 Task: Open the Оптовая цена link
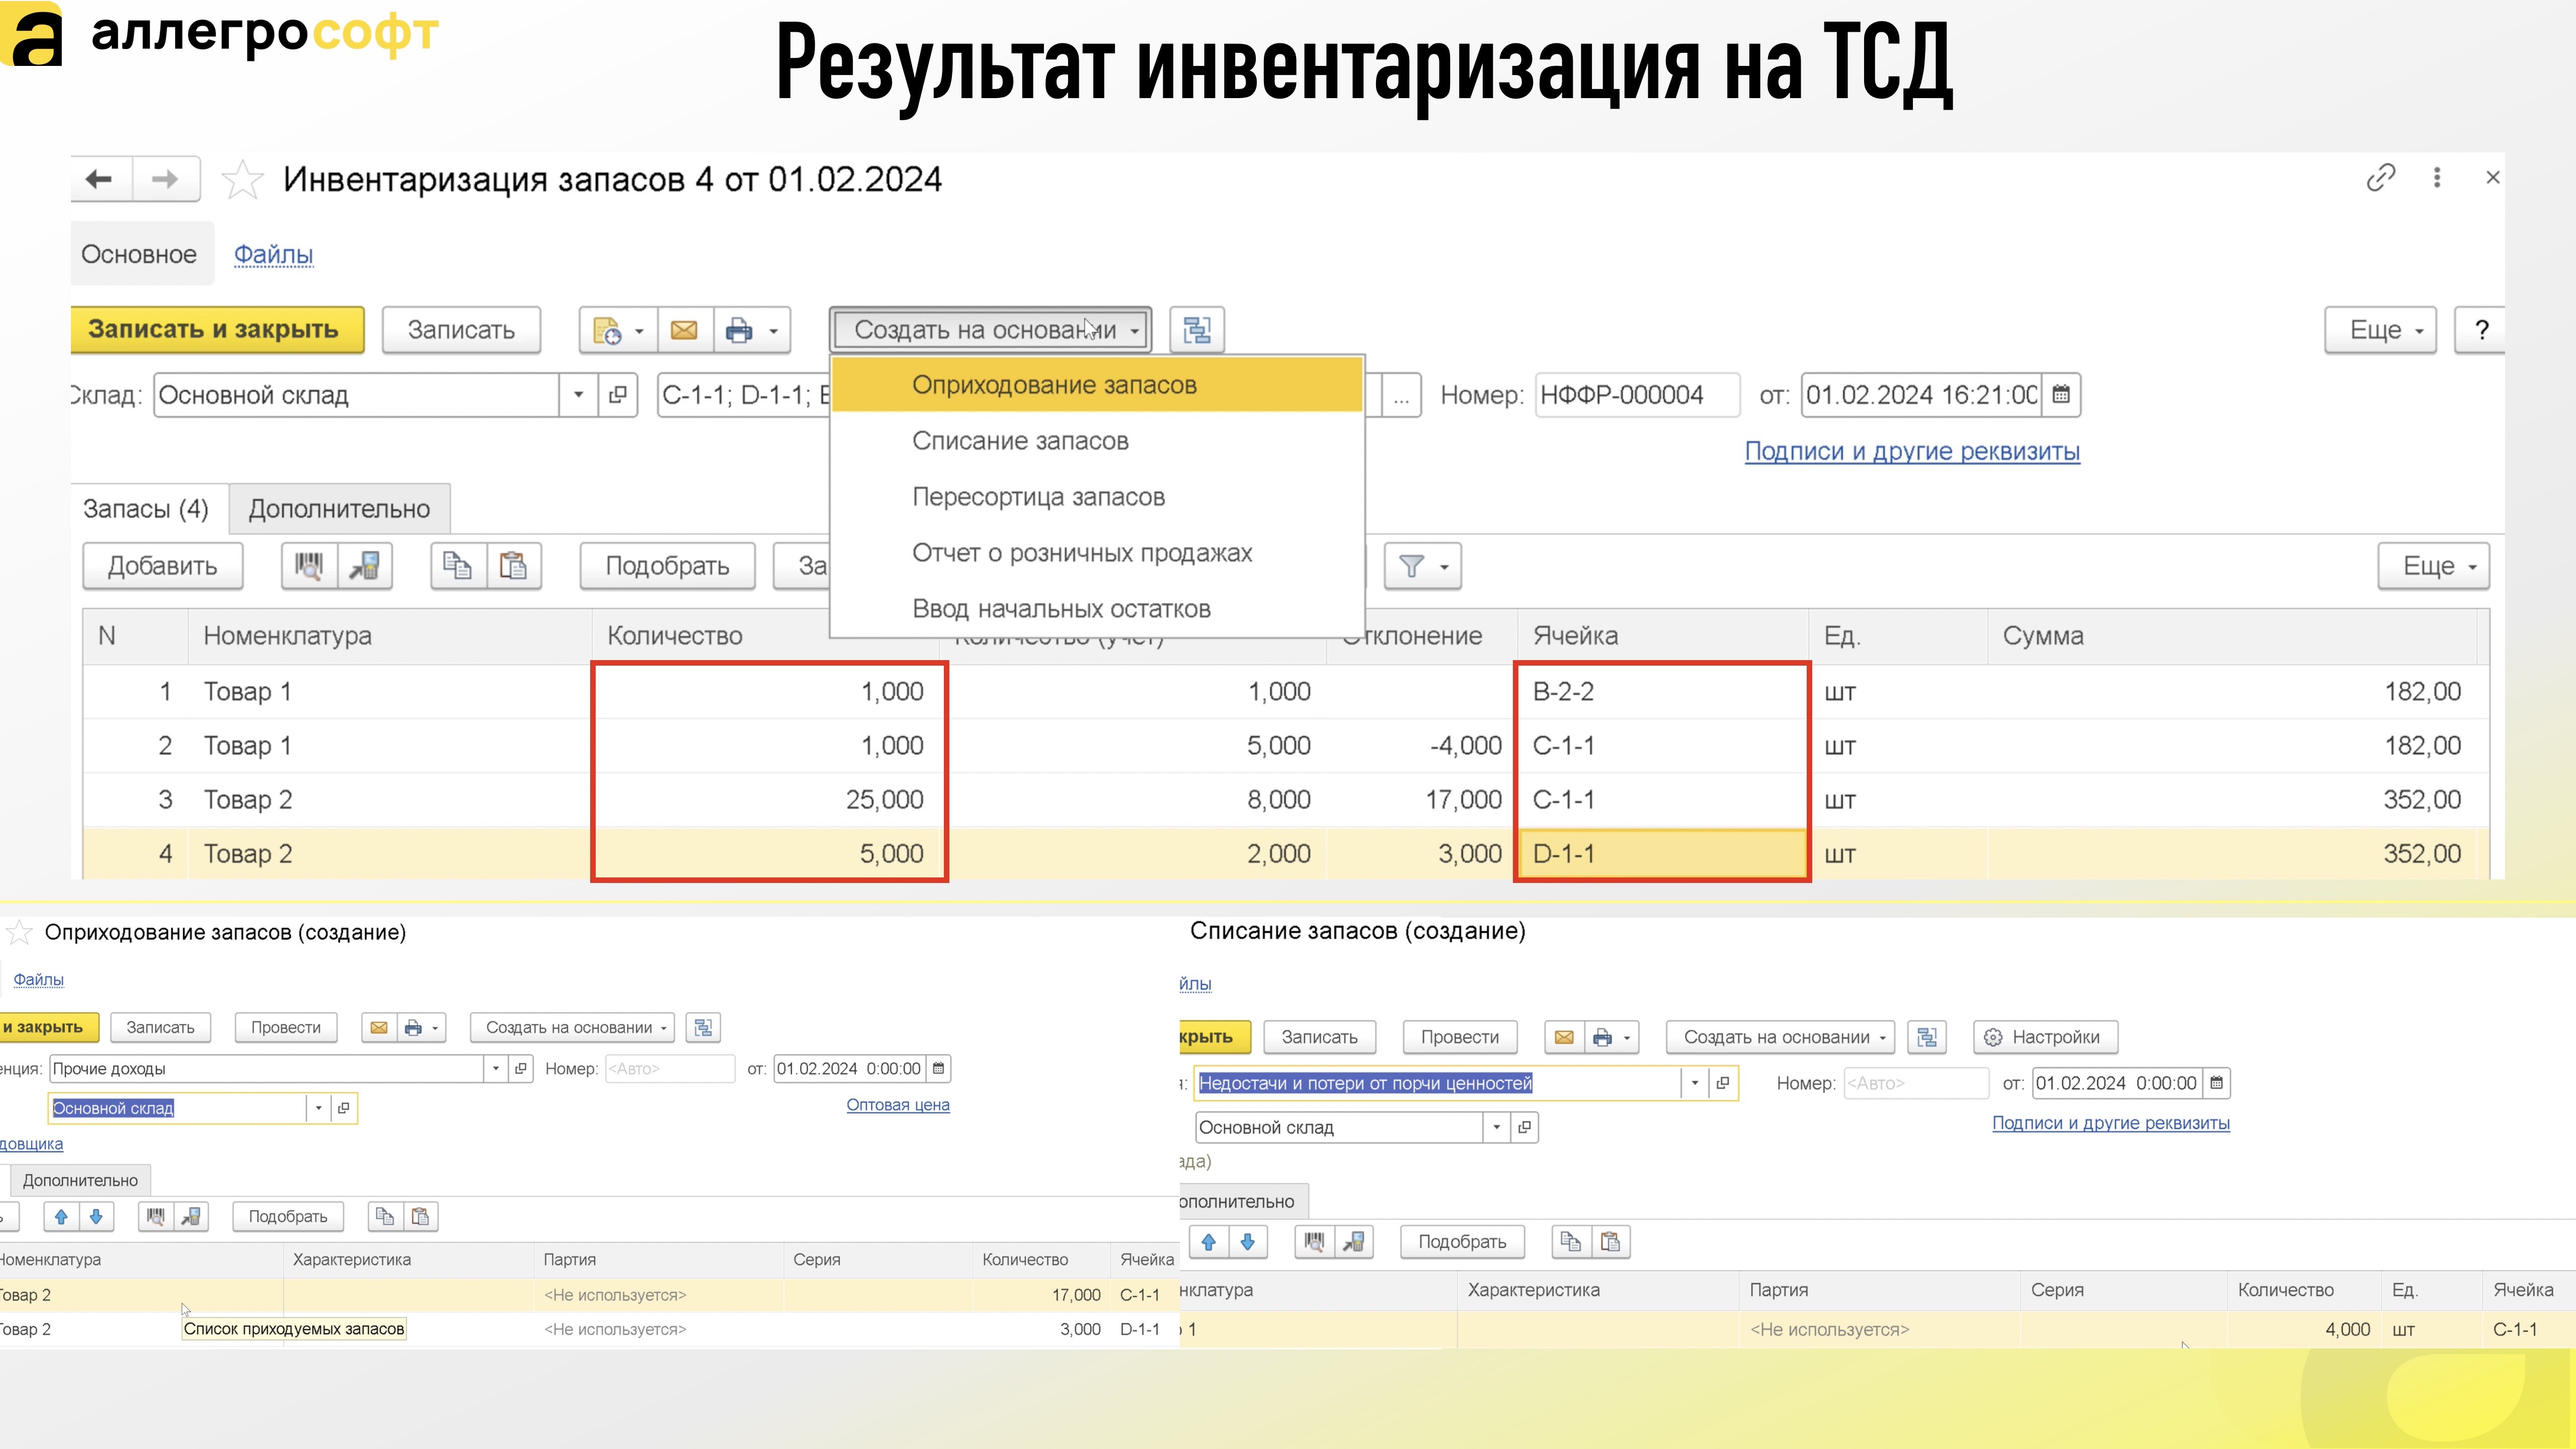pos(898,1105)
